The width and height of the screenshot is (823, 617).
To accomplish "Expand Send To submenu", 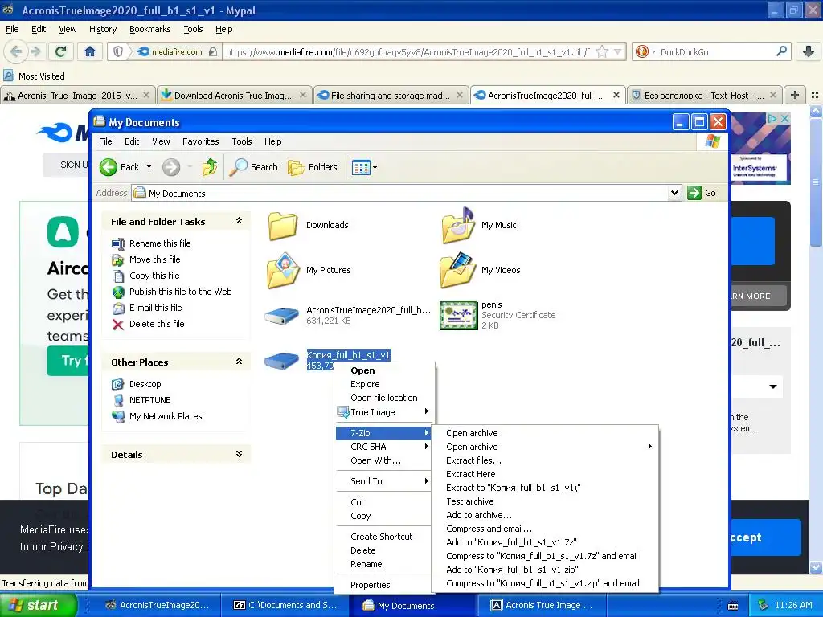I will (x=385, y=481).
